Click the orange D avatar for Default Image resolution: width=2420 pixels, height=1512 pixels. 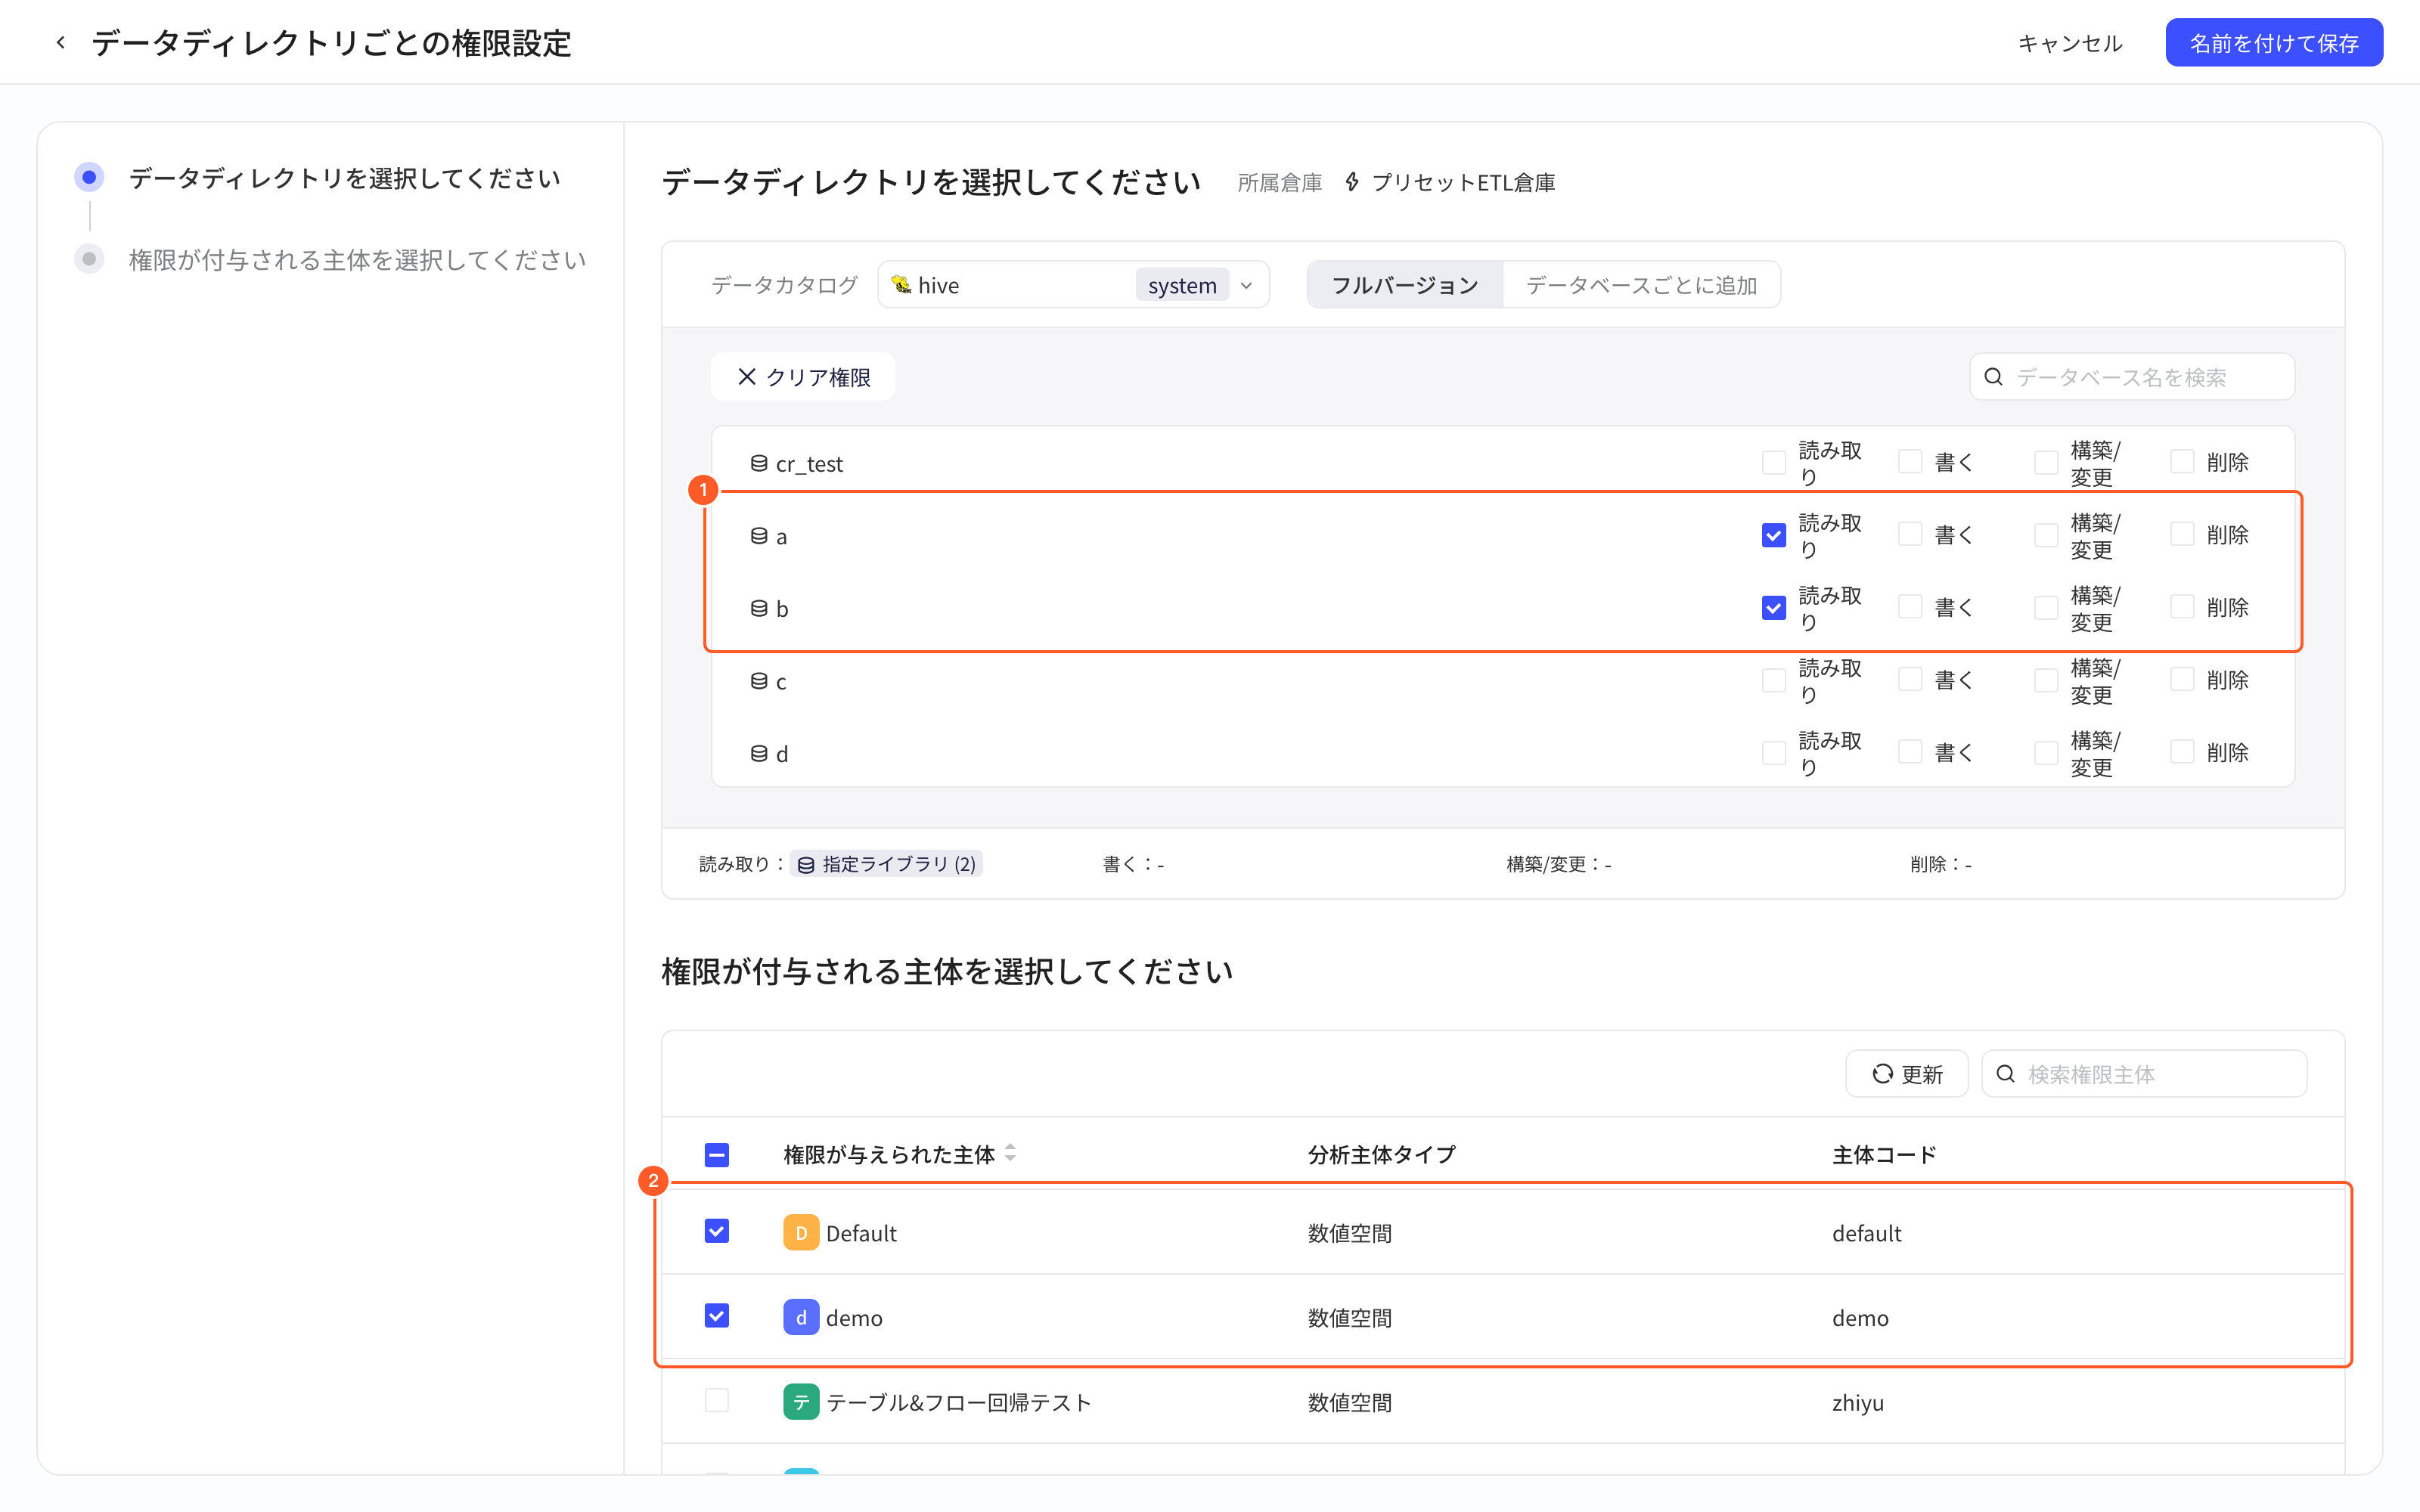point(801,1233)
